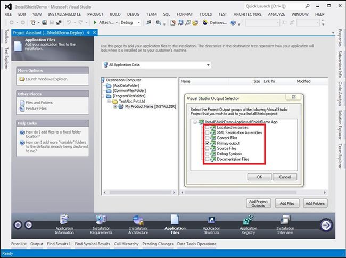
Task: Select the Application Files step icon
Action: (175, 220)
